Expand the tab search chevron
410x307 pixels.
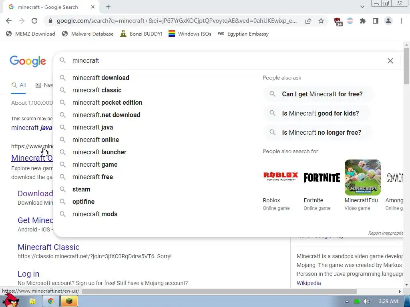(362, 7)
